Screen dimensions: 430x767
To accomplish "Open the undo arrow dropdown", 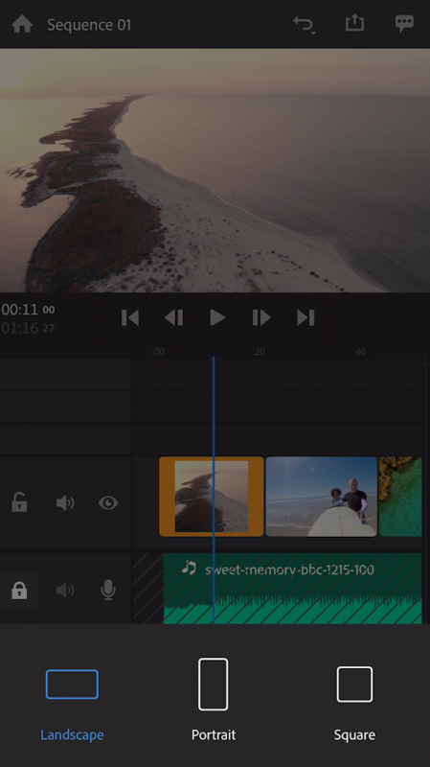I will coord(305,25).
